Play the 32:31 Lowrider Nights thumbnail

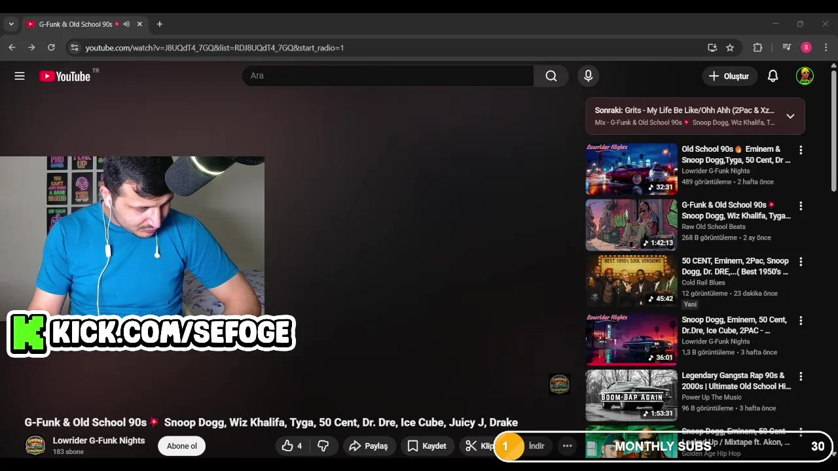click(631, 169)
